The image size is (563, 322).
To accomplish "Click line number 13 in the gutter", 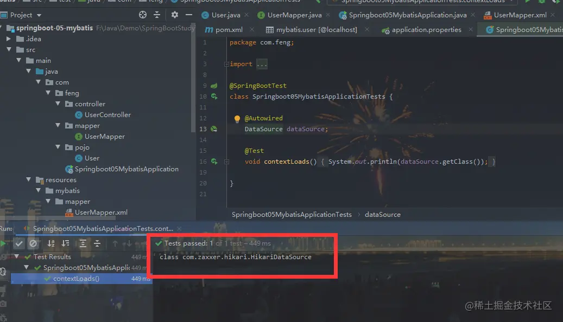I will [x=203, y=129].
